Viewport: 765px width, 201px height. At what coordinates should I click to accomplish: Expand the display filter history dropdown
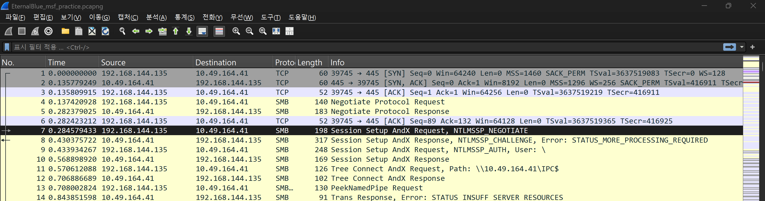click(x=742, y=47)
